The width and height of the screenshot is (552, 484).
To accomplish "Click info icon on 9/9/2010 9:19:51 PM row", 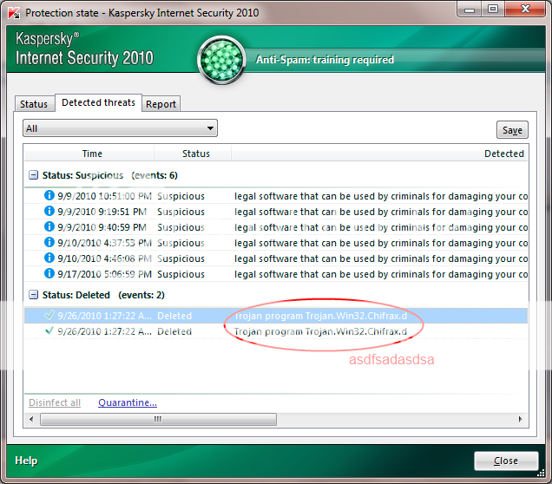I will 49,211.
